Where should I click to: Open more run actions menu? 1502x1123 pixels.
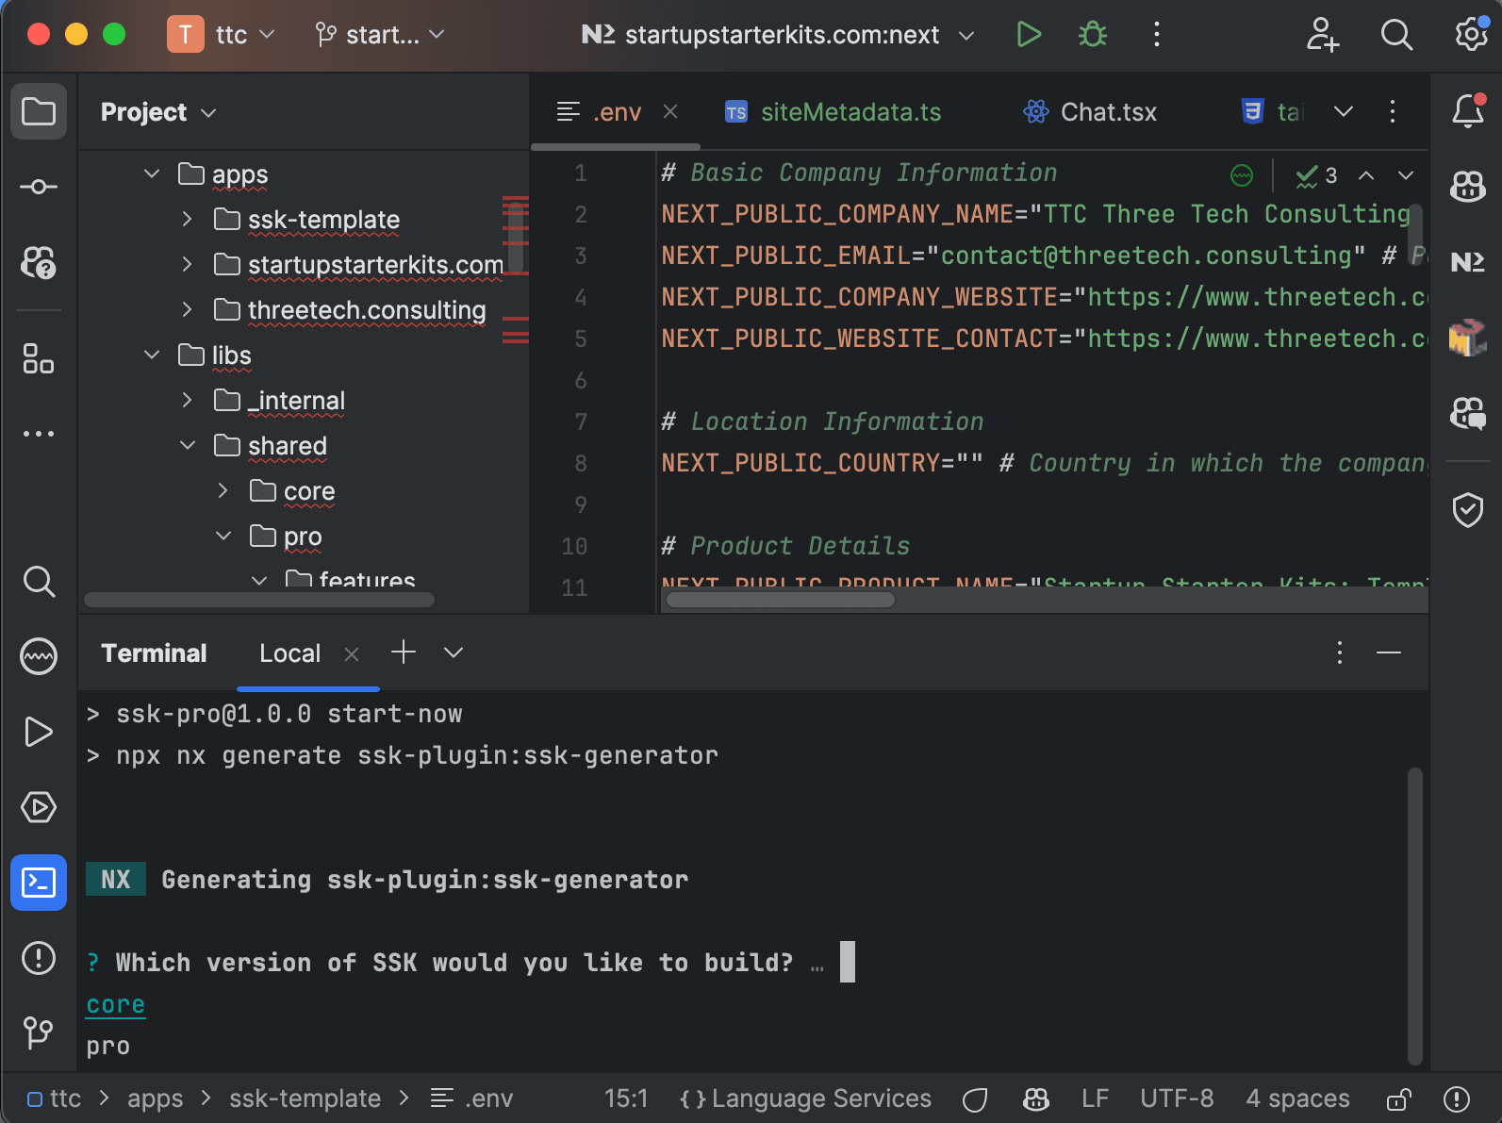[x=1157, y=35]
